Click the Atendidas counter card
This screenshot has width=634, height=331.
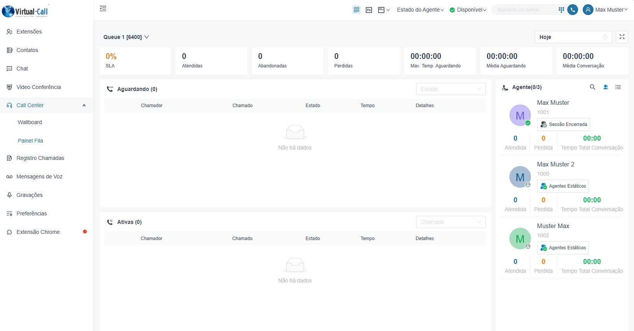[x=211, y=61]
